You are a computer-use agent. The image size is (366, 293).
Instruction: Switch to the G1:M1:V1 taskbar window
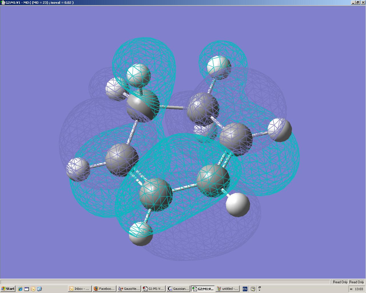154,289
